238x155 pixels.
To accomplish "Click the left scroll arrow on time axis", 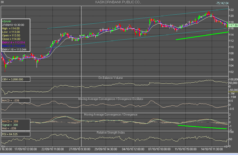I will [x=3, y=146].
